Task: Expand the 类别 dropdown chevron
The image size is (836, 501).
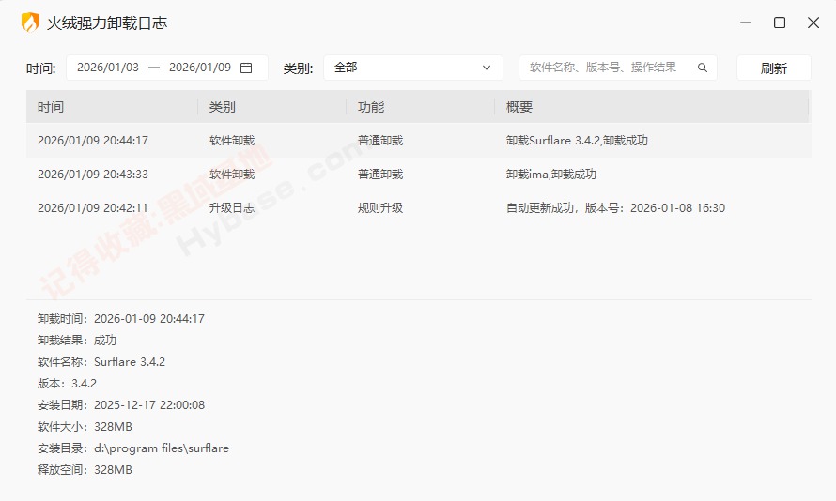Action: point(487,68)
